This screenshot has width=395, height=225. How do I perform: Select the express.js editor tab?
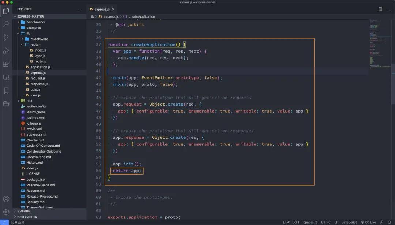click(x=102, y=9)
